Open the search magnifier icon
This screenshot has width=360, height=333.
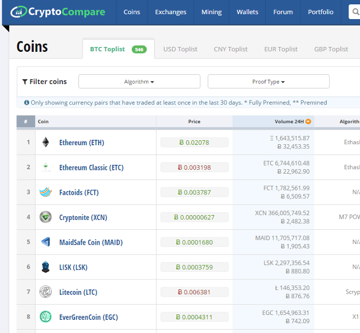coord(355,11)
